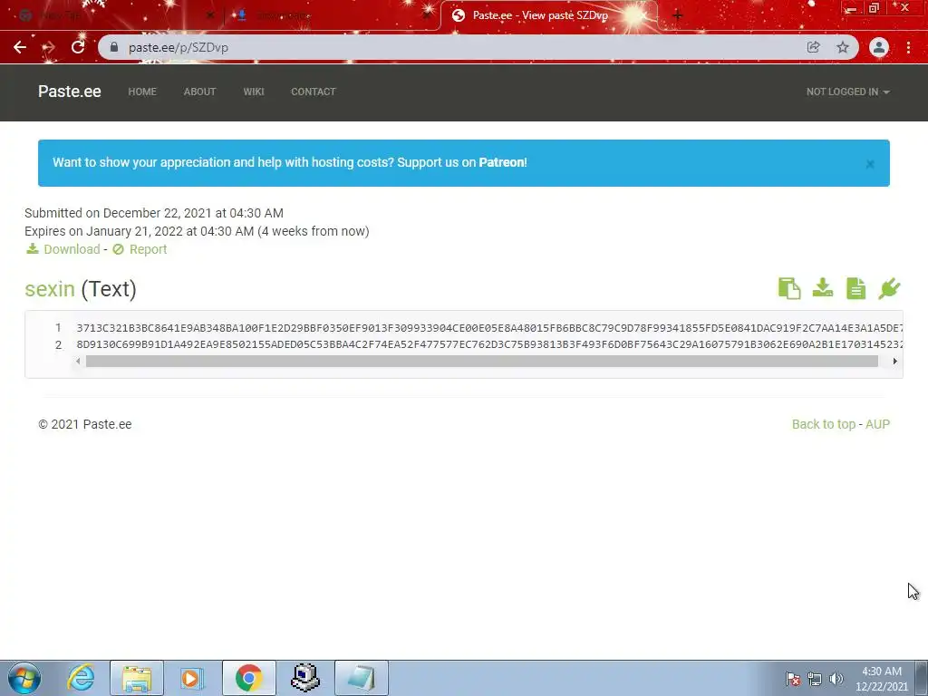Launch Internet Explorer from taskbar
This screenshot has width=928, height=696.
[81, 678]
